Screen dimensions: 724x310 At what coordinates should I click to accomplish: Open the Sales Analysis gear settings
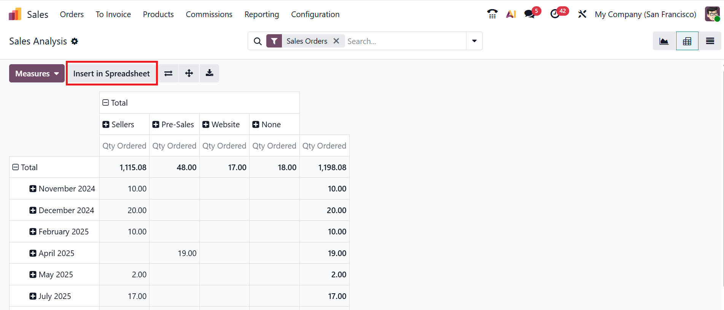[75, 41]
